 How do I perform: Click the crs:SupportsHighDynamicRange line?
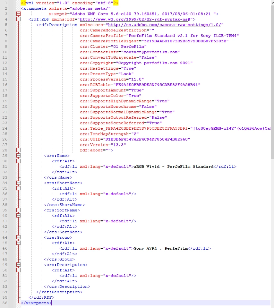click(125, 101)
